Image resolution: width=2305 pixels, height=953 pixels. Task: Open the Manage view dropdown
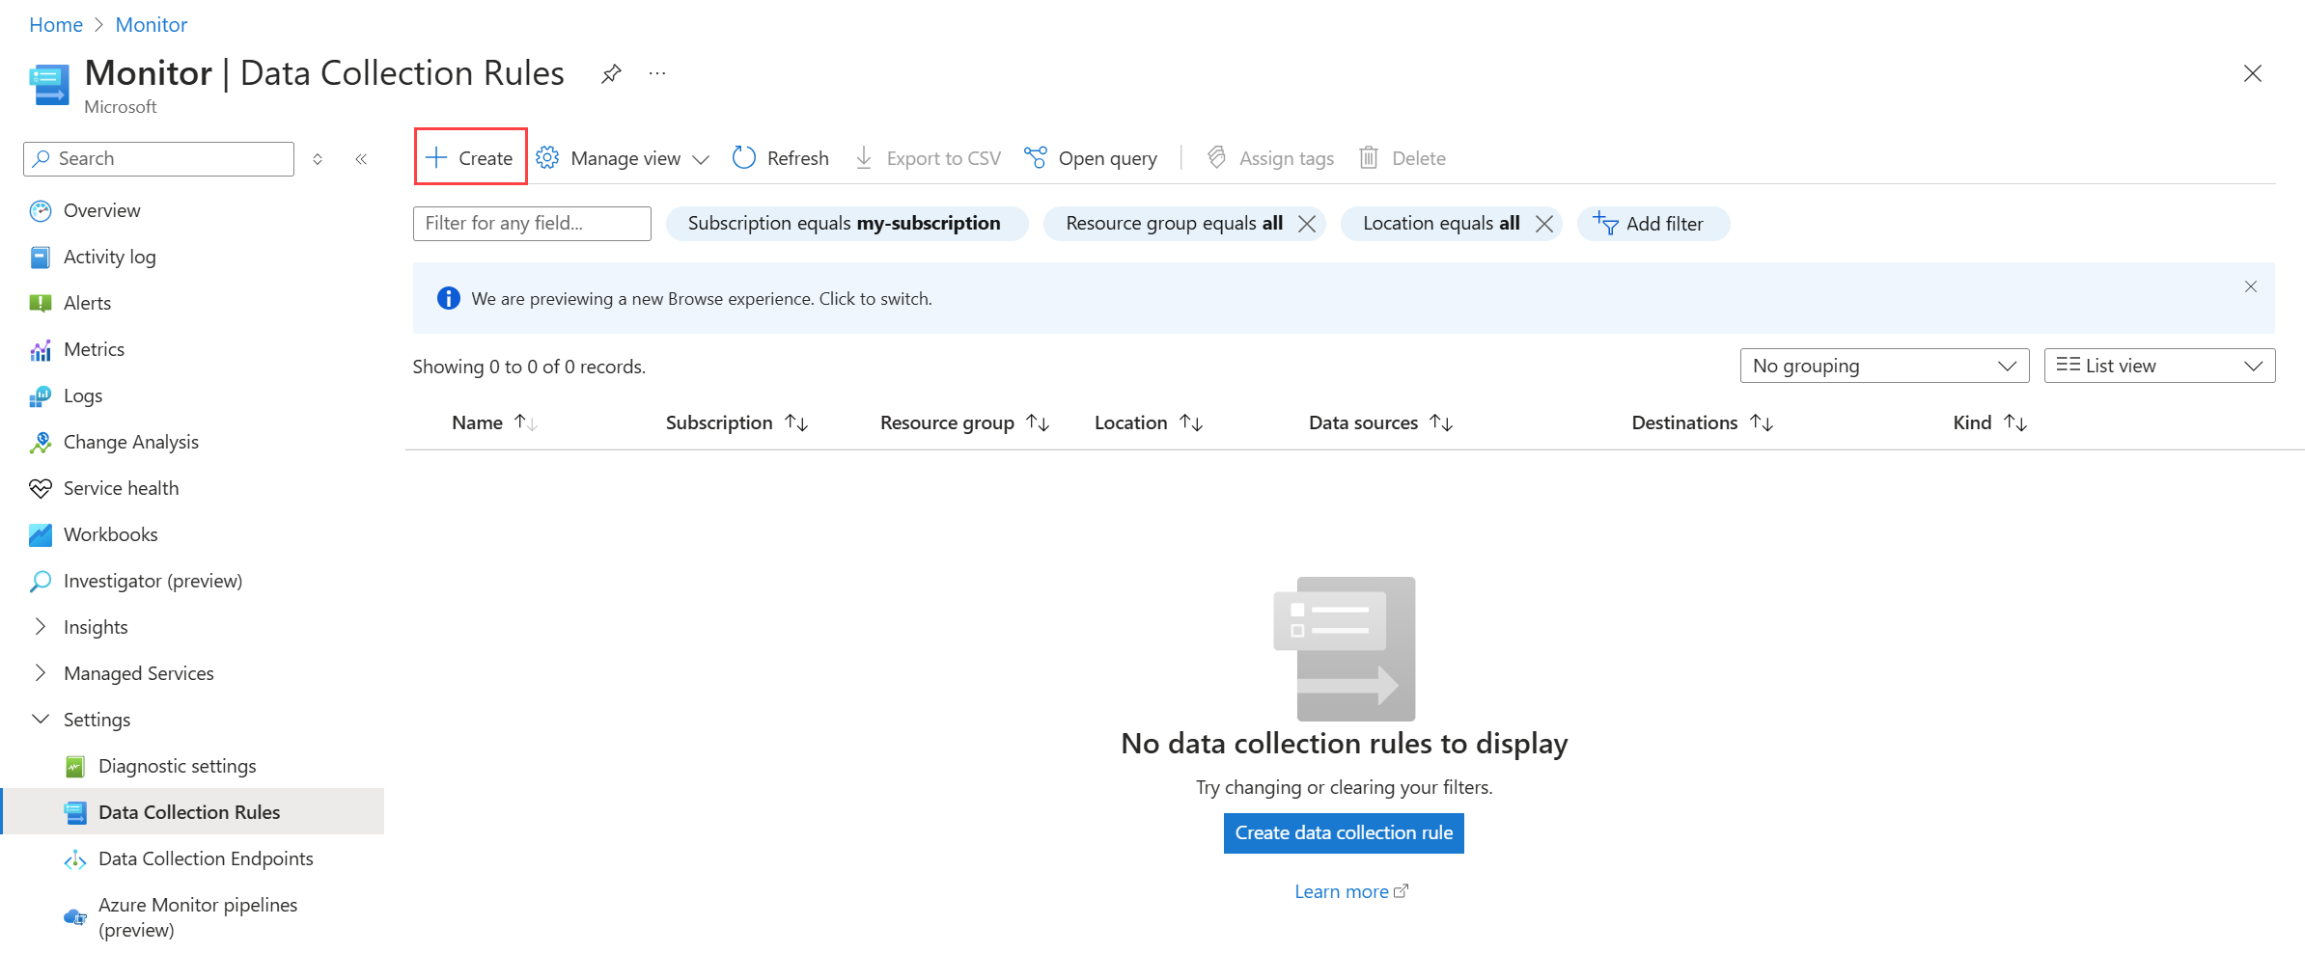tap(623, 158)
